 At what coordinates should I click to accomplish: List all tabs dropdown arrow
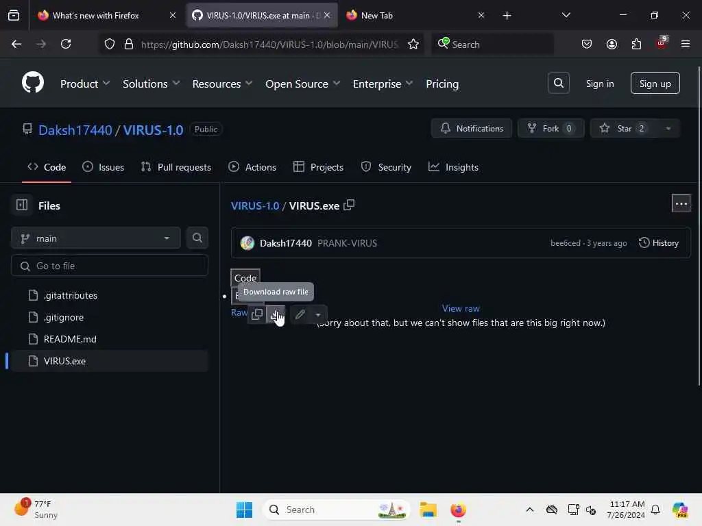click(x=566, y=16)
